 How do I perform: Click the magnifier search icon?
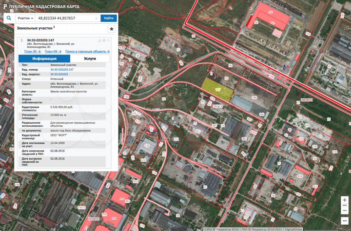(9, 18)
